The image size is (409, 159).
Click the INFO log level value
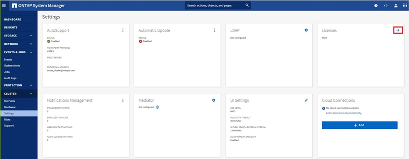[x=233, y=111]
